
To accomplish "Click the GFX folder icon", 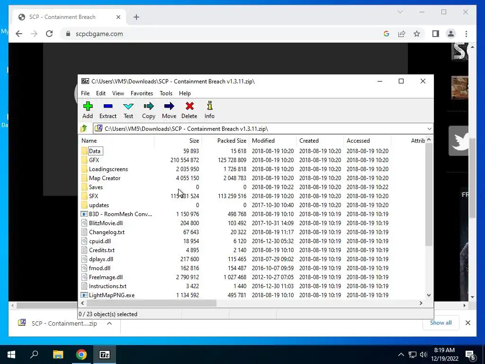I will 84,160.
